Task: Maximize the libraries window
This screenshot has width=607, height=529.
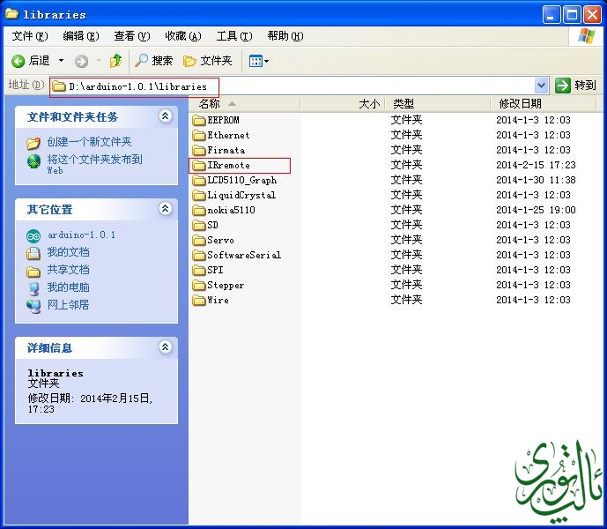Action: [x=572, y=15]
